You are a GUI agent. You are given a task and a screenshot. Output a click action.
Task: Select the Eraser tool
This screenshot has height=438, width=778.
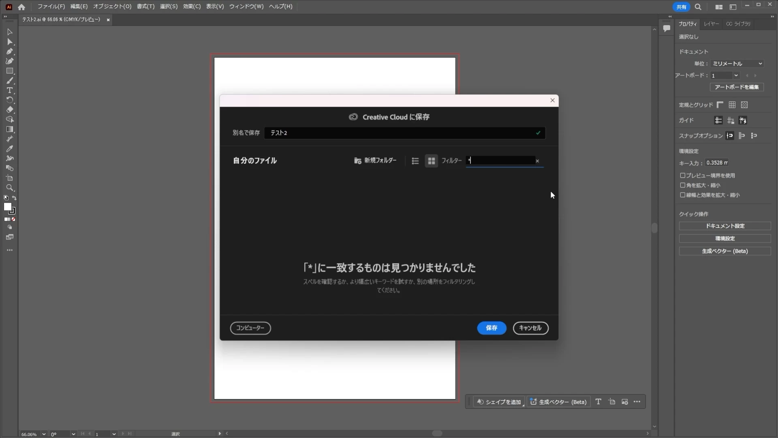pyautogui.click(x=10, y=110)
